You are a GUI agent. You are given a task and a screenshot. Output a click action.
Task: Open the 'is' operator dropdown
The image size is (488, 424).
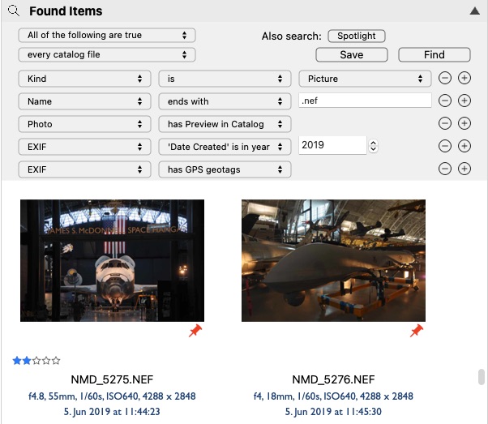(x=225, y=79)
